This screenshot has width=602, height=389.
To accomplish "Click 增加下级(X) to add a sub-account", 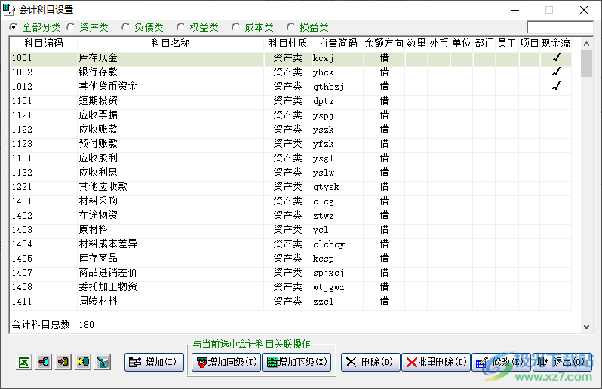I will 296,362.
